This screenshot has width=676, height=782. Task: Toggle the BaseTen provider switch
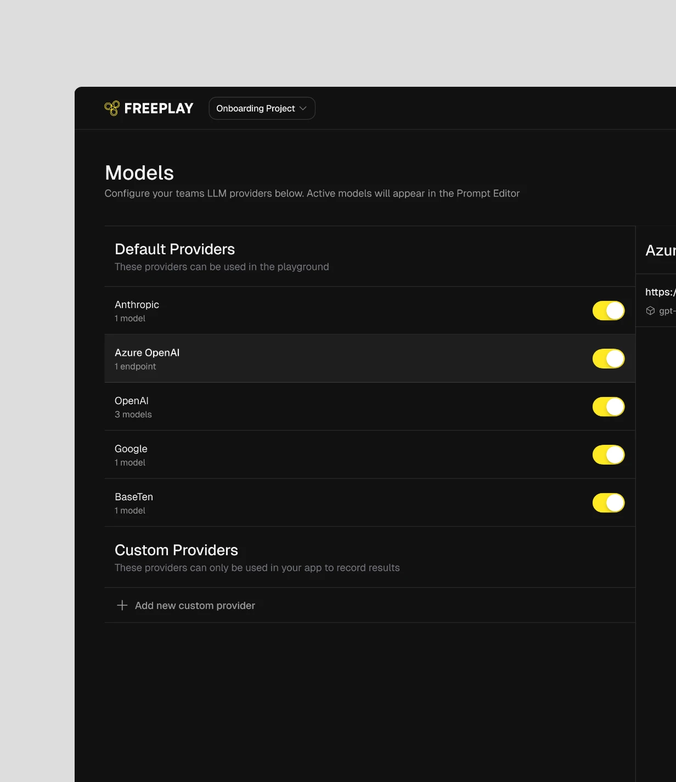(x=609, y=503)
